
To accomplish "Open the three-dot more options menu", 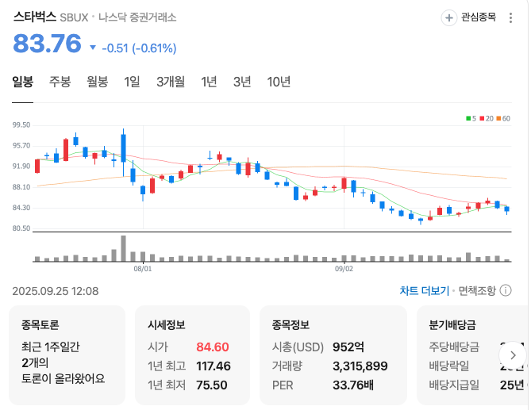I will pyautogui.click(x=510, y=17).
